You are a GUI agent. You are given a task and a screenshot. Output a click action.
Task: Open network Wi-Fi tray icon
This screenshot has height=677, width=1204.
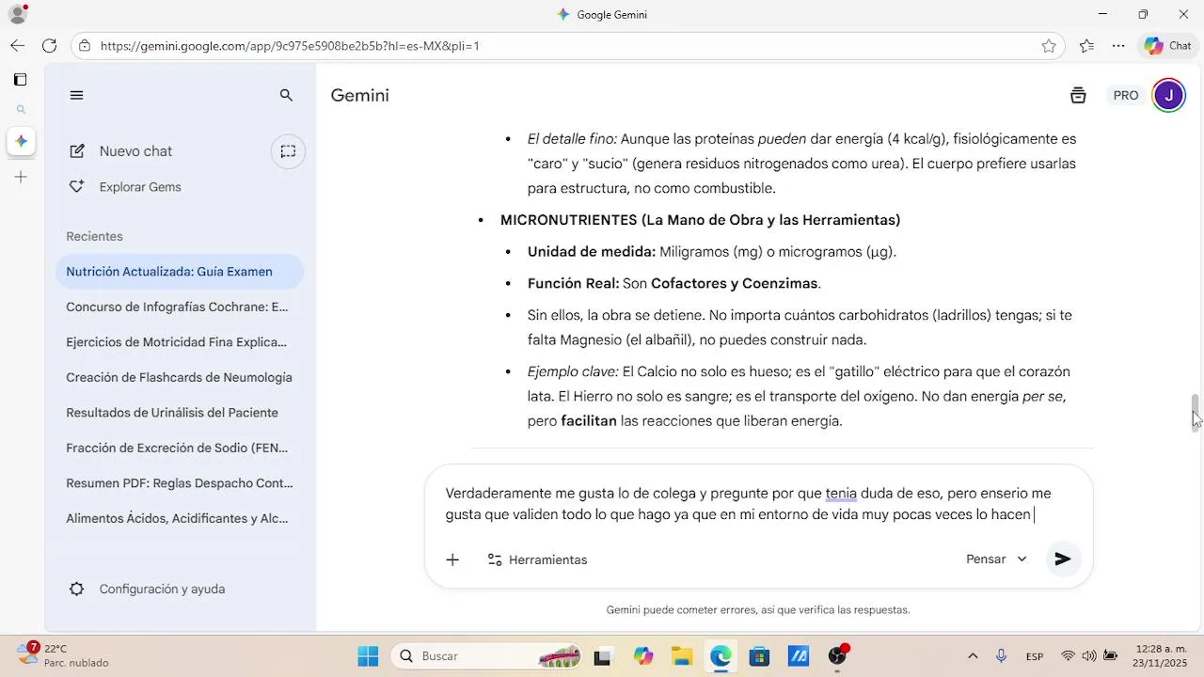pyautogui.click(x=1068, y=656)
